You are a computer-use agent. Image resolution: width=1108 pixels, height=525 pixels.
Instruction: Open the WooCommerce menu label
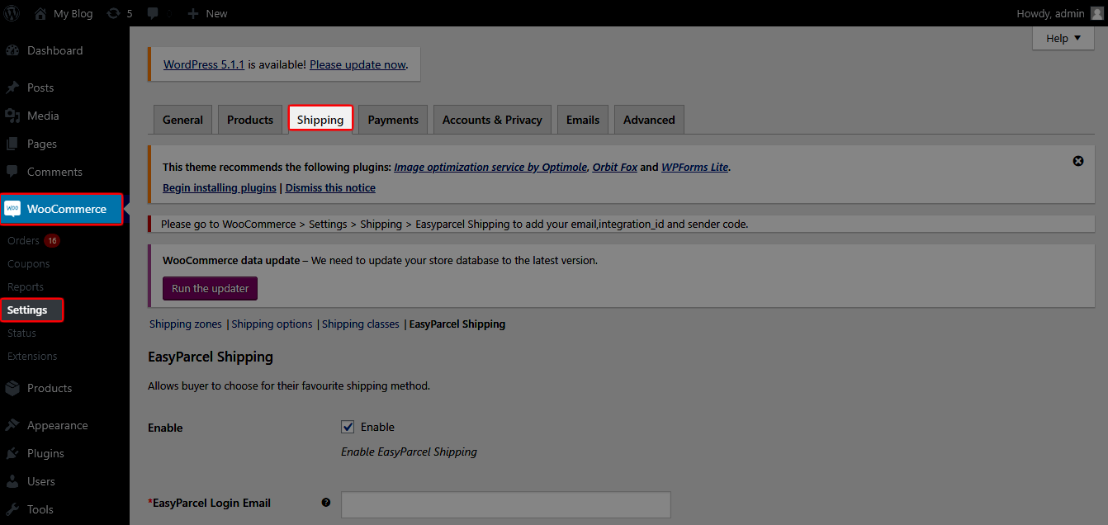(67, 209)
